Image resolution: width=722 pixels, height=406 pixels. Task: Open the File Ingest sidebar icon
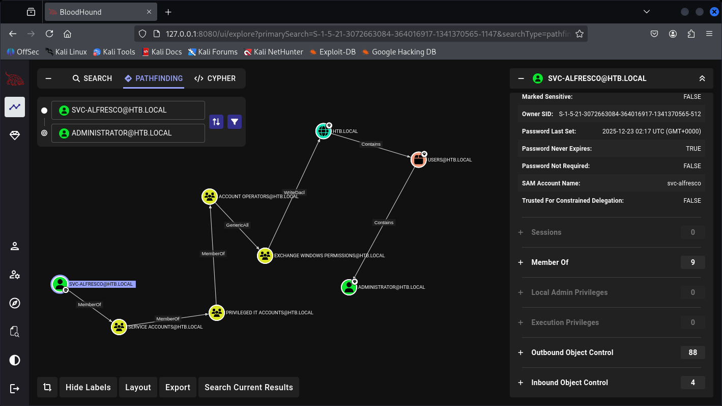pyautogui.click(x=15, y=332)
